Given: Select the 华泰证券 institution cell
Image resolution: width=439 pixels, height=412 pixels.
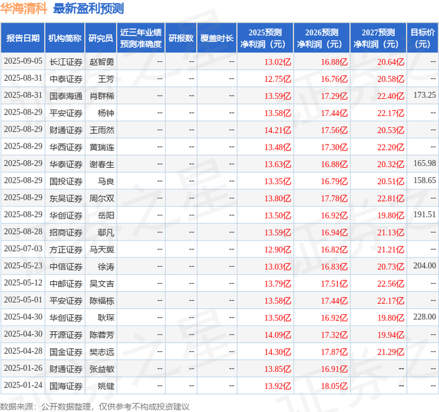Looking at the screenshot, I should click(66, 164).
